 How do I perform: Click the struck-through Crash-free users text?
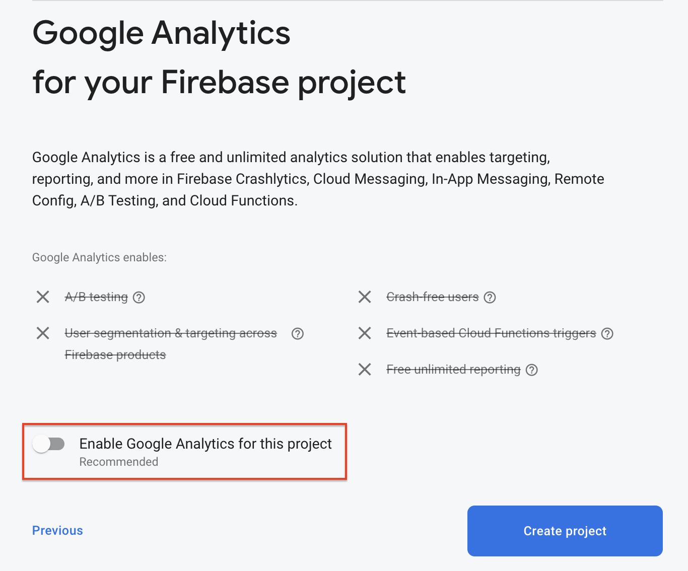click(433, 297)
